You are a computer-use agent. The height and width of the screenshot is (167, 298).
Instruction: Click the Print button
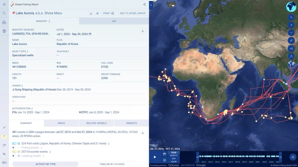click(108, 13)
